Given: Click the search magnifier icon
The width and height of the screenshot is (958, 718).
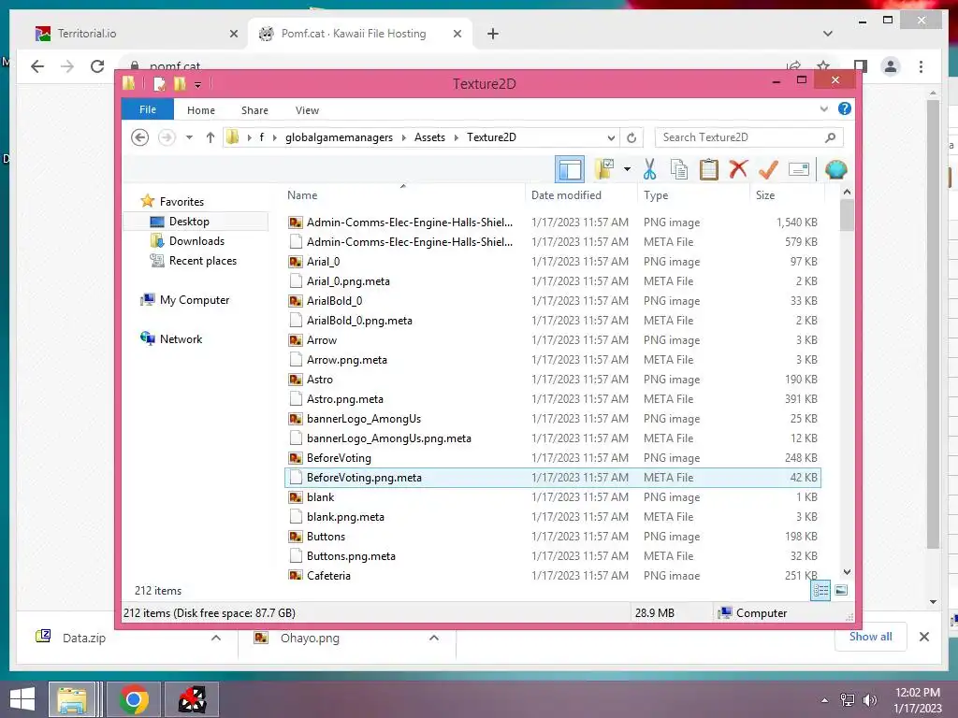Looking at the screenshot, I should 830,137.
